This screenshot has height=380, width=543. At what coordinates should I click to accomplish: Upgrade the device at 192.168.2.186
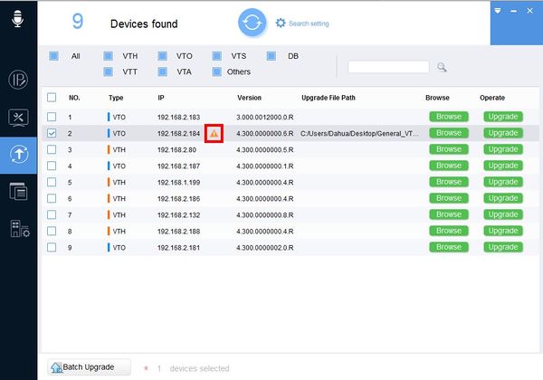pyautogui.click(x=503, y=198)
